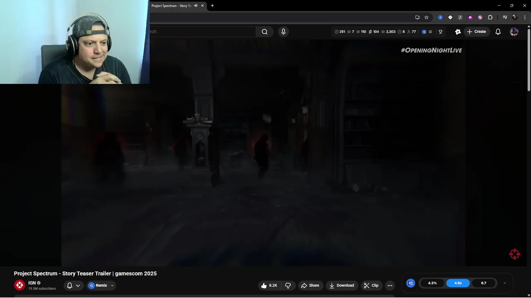This screenshot has width=531, height=298.
Task: Mute the tab using its speaker icon
Action: point(196,6)
